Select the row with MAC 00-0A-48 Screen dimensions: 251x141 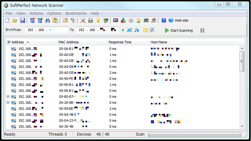coord(122,115)
